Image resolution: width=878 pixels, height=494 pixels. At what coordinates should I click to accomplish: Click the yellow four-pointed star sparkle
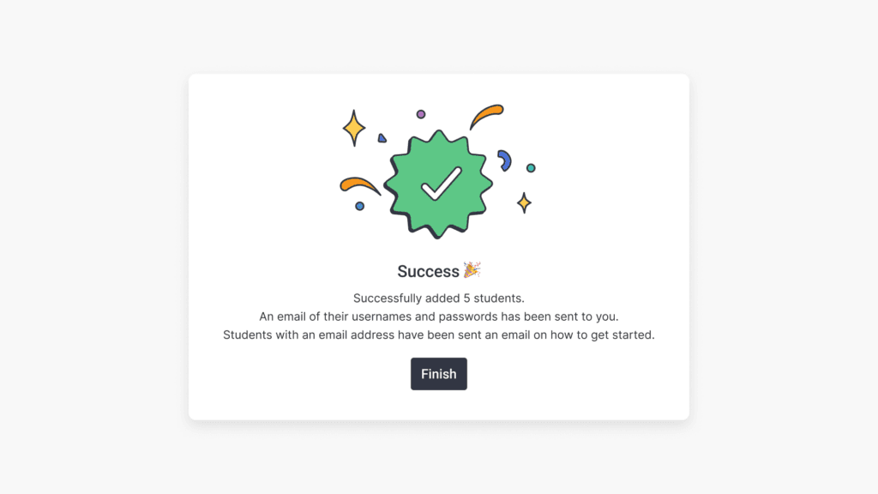pos(353,127)
